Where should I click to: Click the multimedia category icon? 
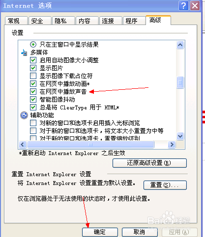pos(24,53)
